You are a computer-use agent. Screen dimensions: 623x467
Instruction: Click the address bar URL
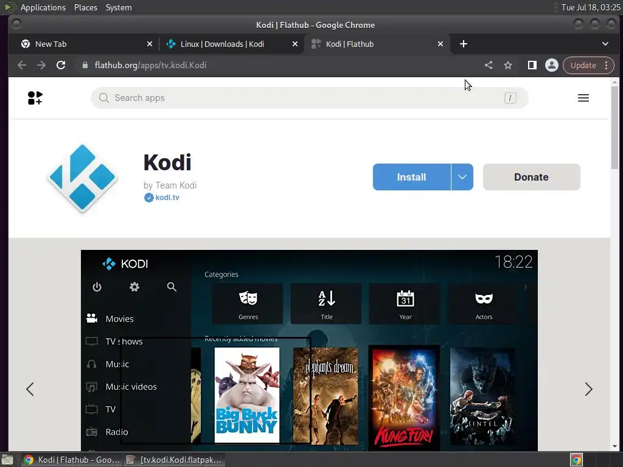[151, 65]
